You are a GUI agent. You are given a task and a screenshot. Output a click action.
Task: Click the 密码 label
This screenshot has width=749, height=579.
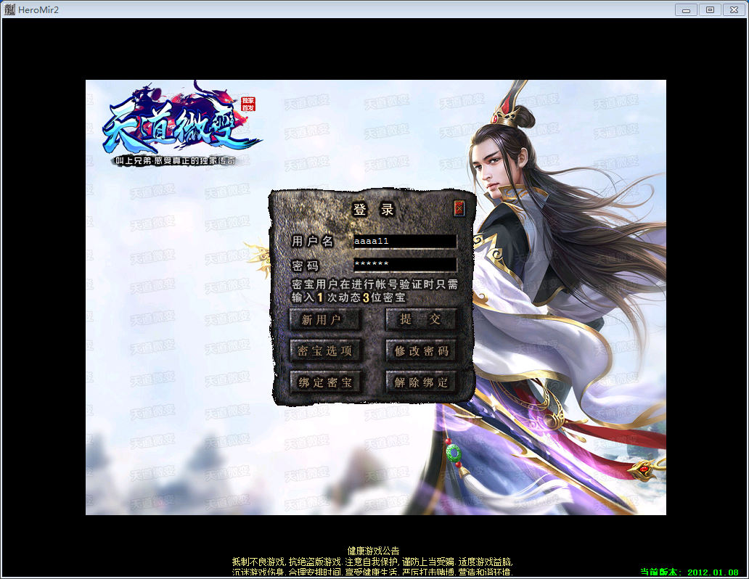coord(305,266)
